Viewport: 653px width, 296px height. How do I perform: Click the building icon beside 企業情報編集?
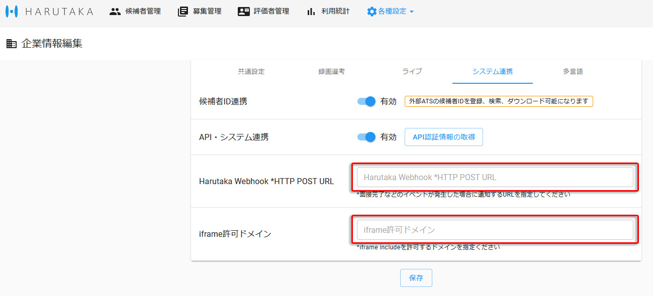coord(11,44)
